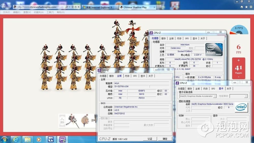Select the warrior puppet thumbnail next to the 人物 label
This screenshot has width=254, height=143.
click(x=73, y=120)
